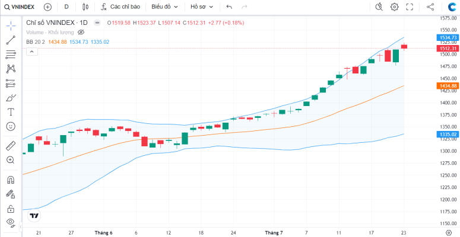Click the 1512.31 red price label

coord(448,49)
